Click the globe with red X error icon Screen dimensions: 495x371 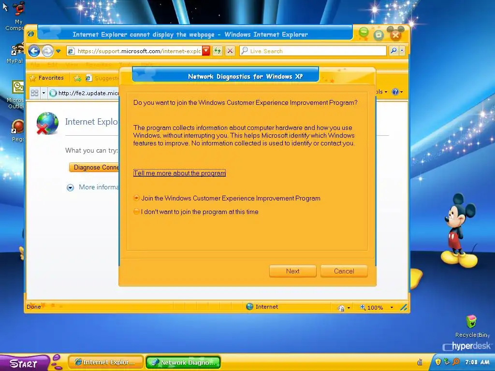(47, 123)
